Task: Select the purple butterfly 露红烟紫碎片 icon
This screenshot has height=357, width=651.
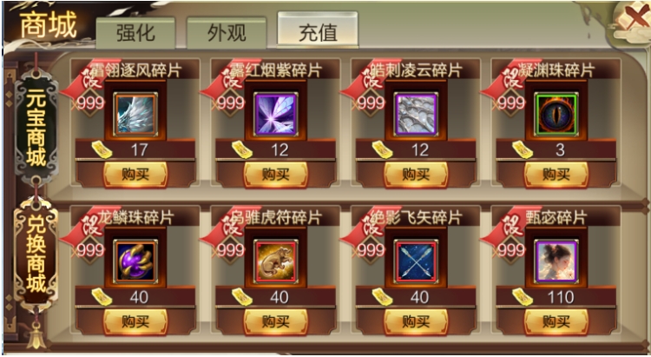Action: coord(276,115)
